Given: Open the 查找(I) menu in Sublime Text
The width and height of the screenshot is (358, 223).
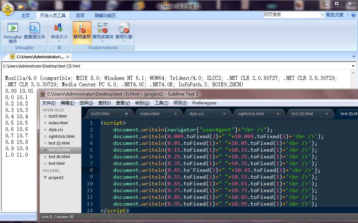Looking at the screenshot, I should tap(104, 103).
